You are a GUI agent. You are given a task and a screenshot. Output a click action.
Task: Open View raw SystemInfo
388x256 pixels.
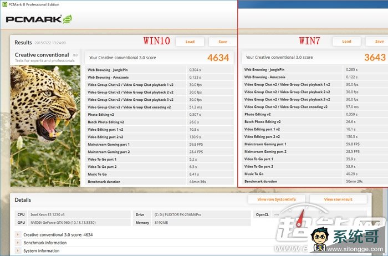[277, 199]
